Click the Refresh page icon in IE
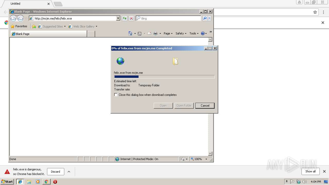 (x=124, y=18)
